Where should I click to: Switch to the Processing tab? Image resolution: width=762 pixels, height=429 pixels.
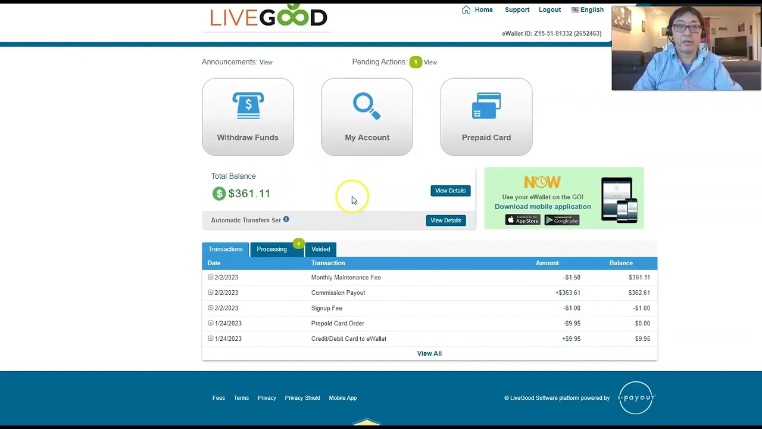click(277, 249)
